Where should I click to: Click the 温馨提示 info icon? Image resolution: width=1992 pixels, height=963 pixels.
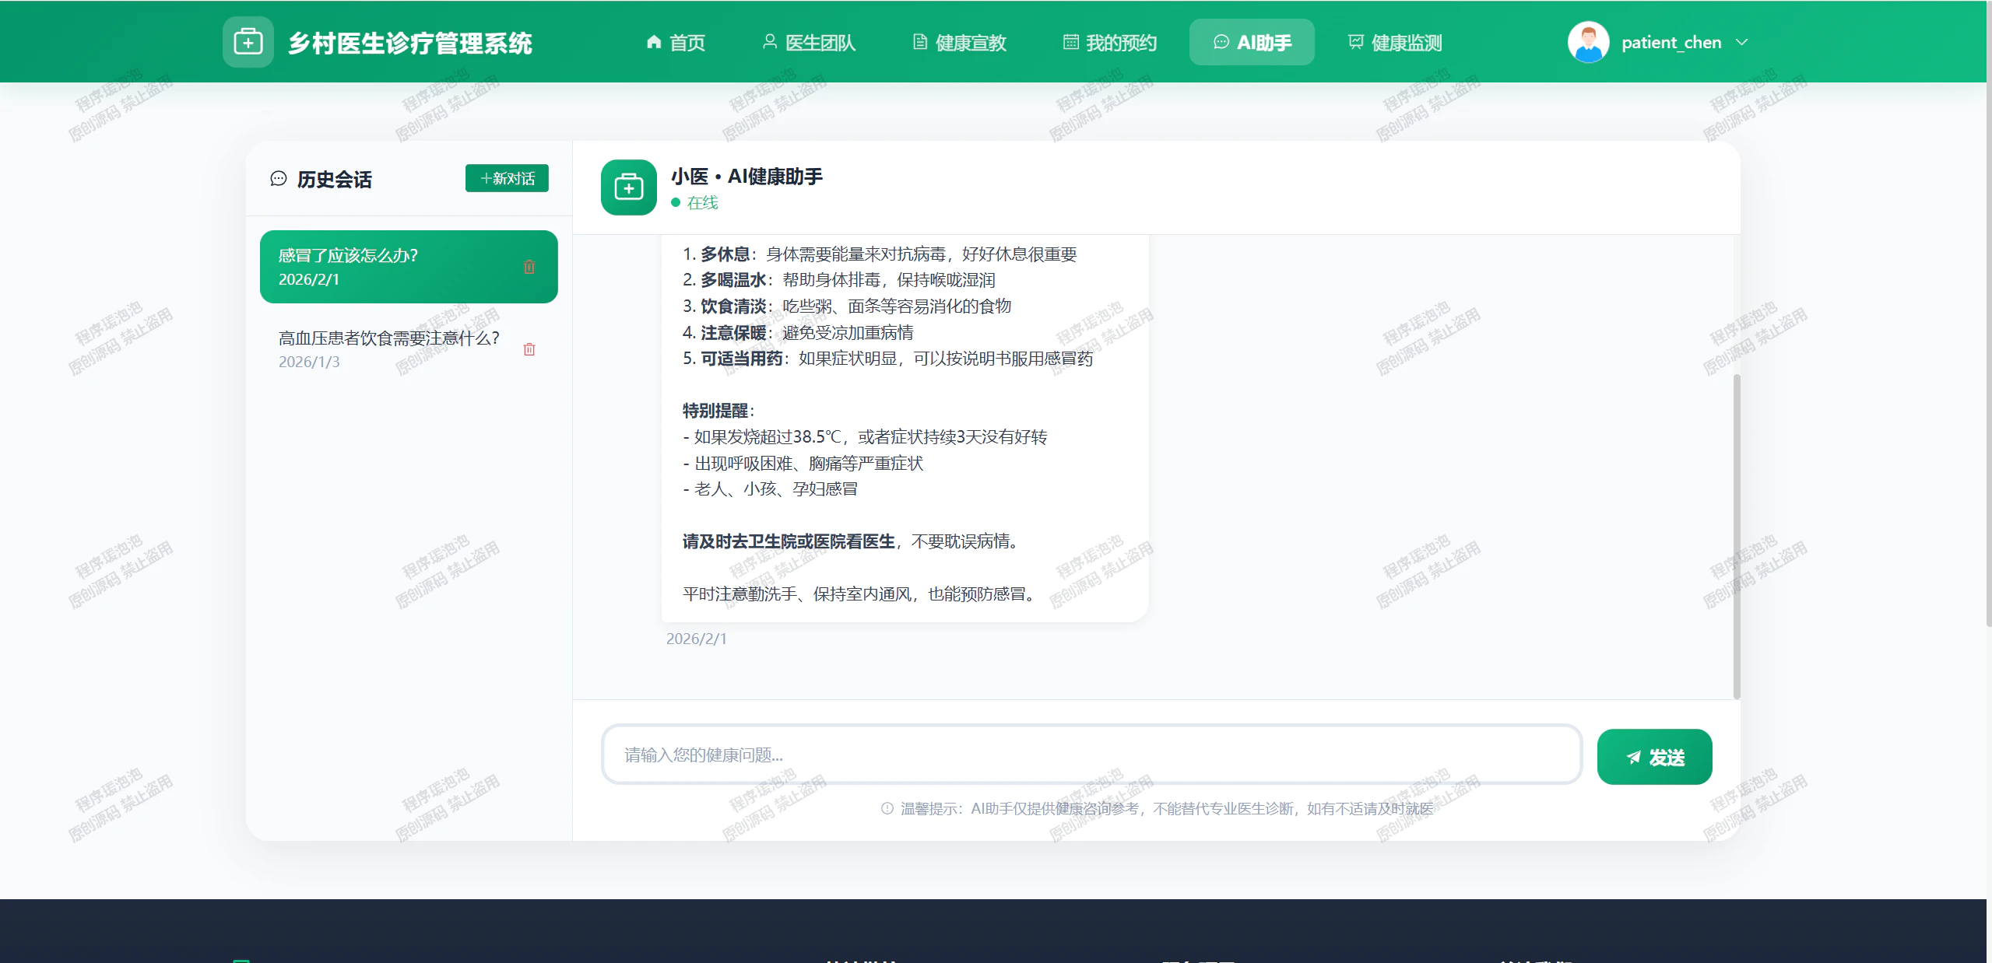click(887, 809)
